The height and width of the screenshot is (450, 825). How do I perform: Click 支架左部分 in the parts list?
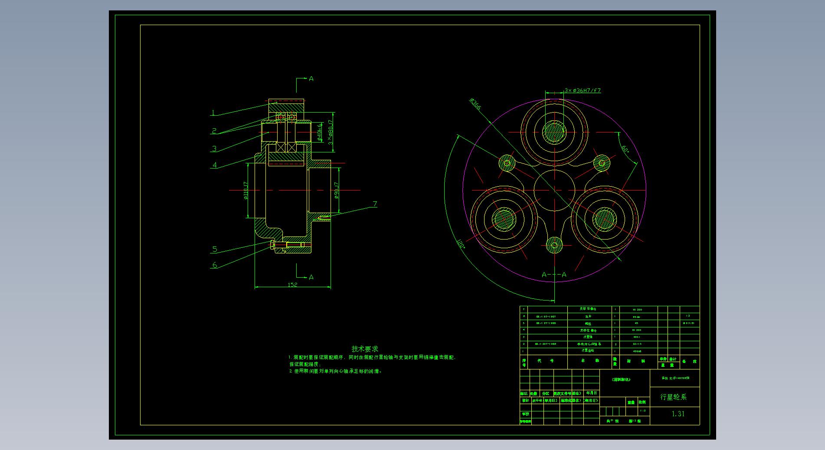(588, 330)
